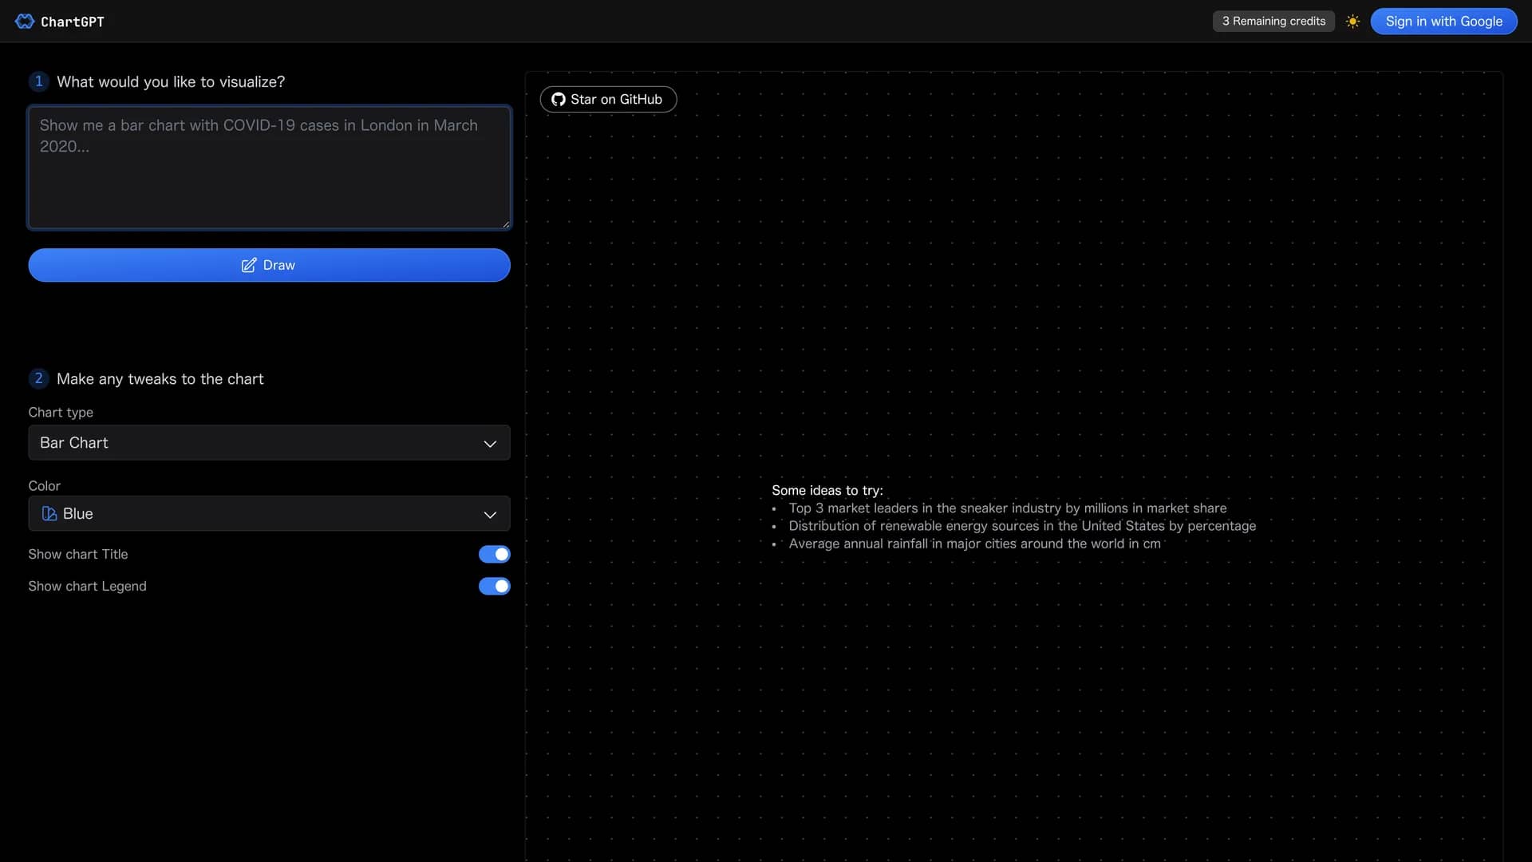Turn off Show chart Legend switch
1532x862 pixels.
click(494, 586)
